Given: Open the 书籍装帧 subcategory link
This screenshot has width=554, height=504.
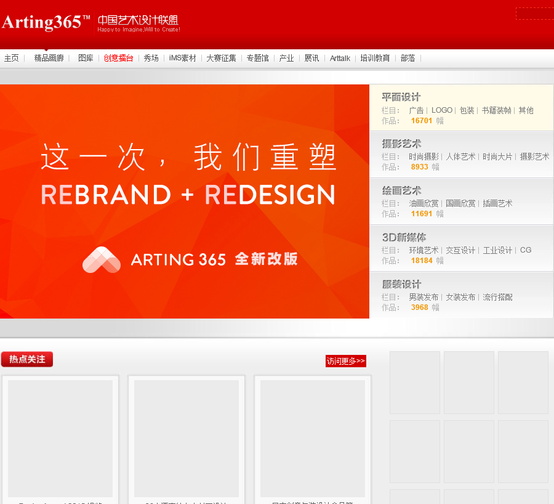Looking at the screenshot, I should (x=496, y=110).
